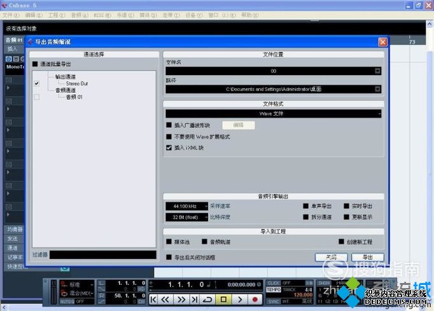Enable 拆分通道 split channels checkbox

tap(306, 217)
